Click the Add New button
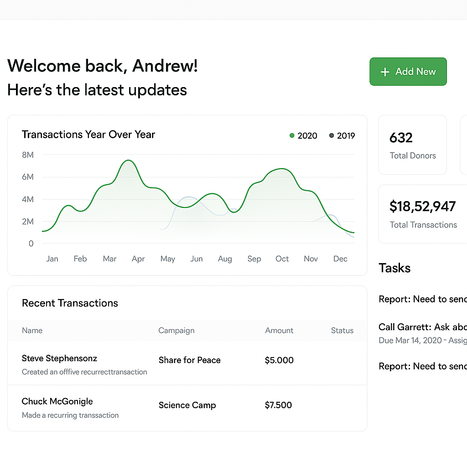467x467 pixels. click(408, 72)
